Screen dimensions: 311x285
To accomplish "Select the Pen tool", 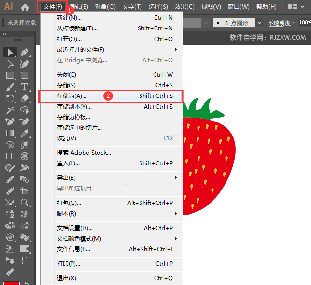I will click(25, 52).
